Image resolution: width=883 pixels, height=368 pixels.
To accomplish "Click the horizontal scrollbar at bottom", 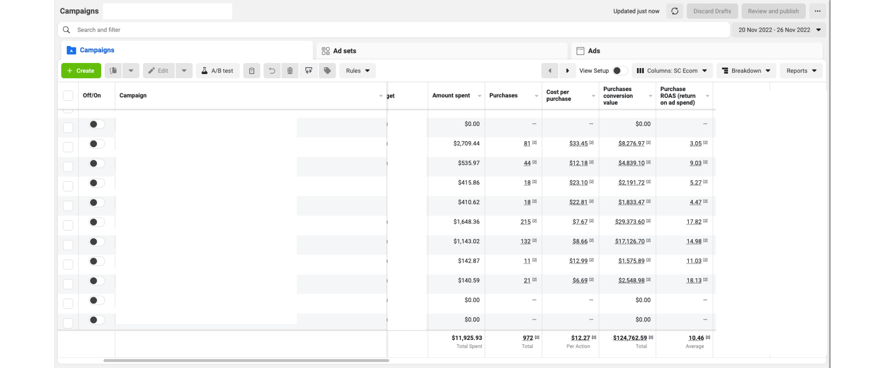I will click(x=246, y=361).
